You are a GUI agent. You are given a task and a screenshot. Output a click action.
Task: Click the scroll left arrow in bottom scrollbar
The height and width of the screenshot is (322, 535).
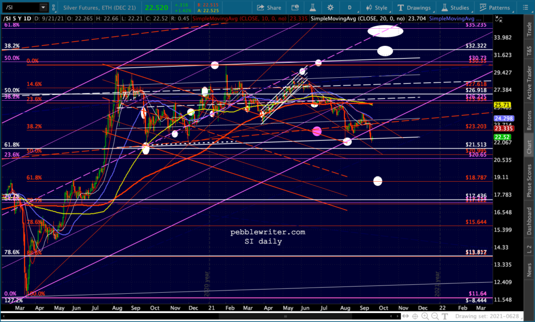4,317
